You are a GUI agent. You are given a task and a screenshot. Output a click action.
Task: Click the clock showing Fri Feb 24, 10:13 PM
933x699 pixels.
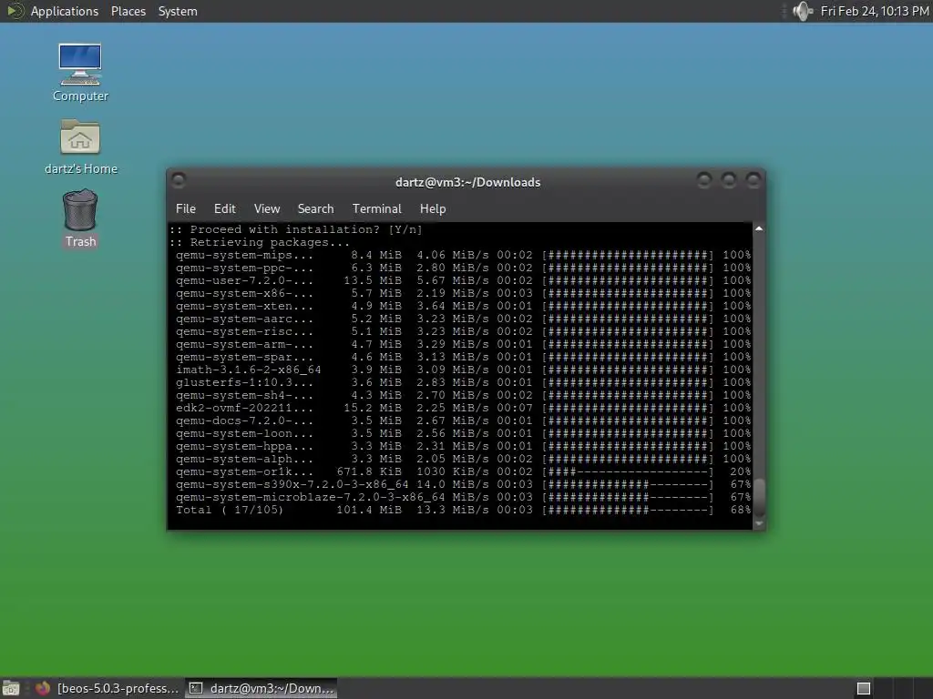tap(875, 11)
